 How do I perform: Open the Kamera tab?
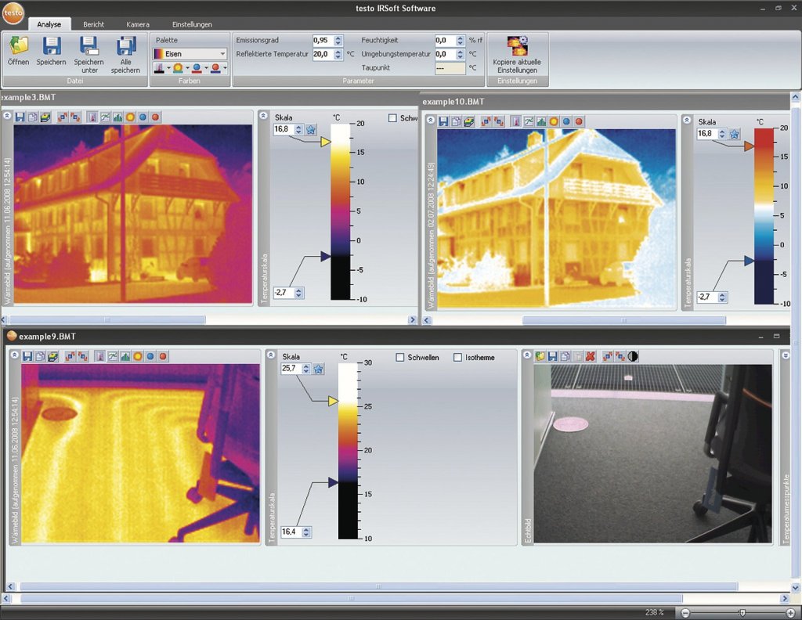point(138,24)
